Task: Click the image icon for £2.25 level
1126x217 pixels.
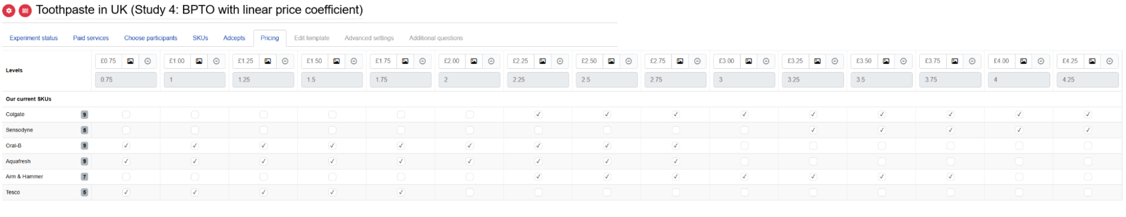Action: [542, 61]
